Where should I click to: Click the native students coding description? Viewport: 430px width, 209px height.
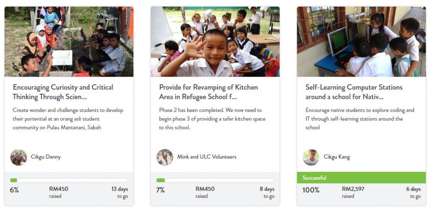pos(360,119)
